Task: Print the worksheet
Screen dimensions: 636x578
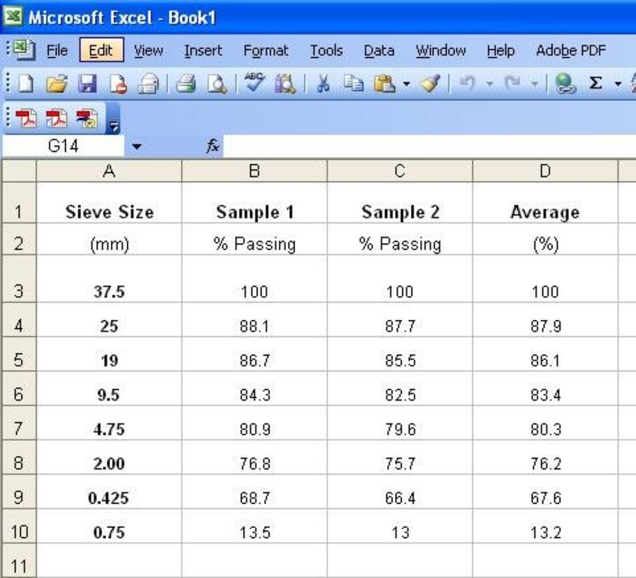Action: click(x=187, y=83)
